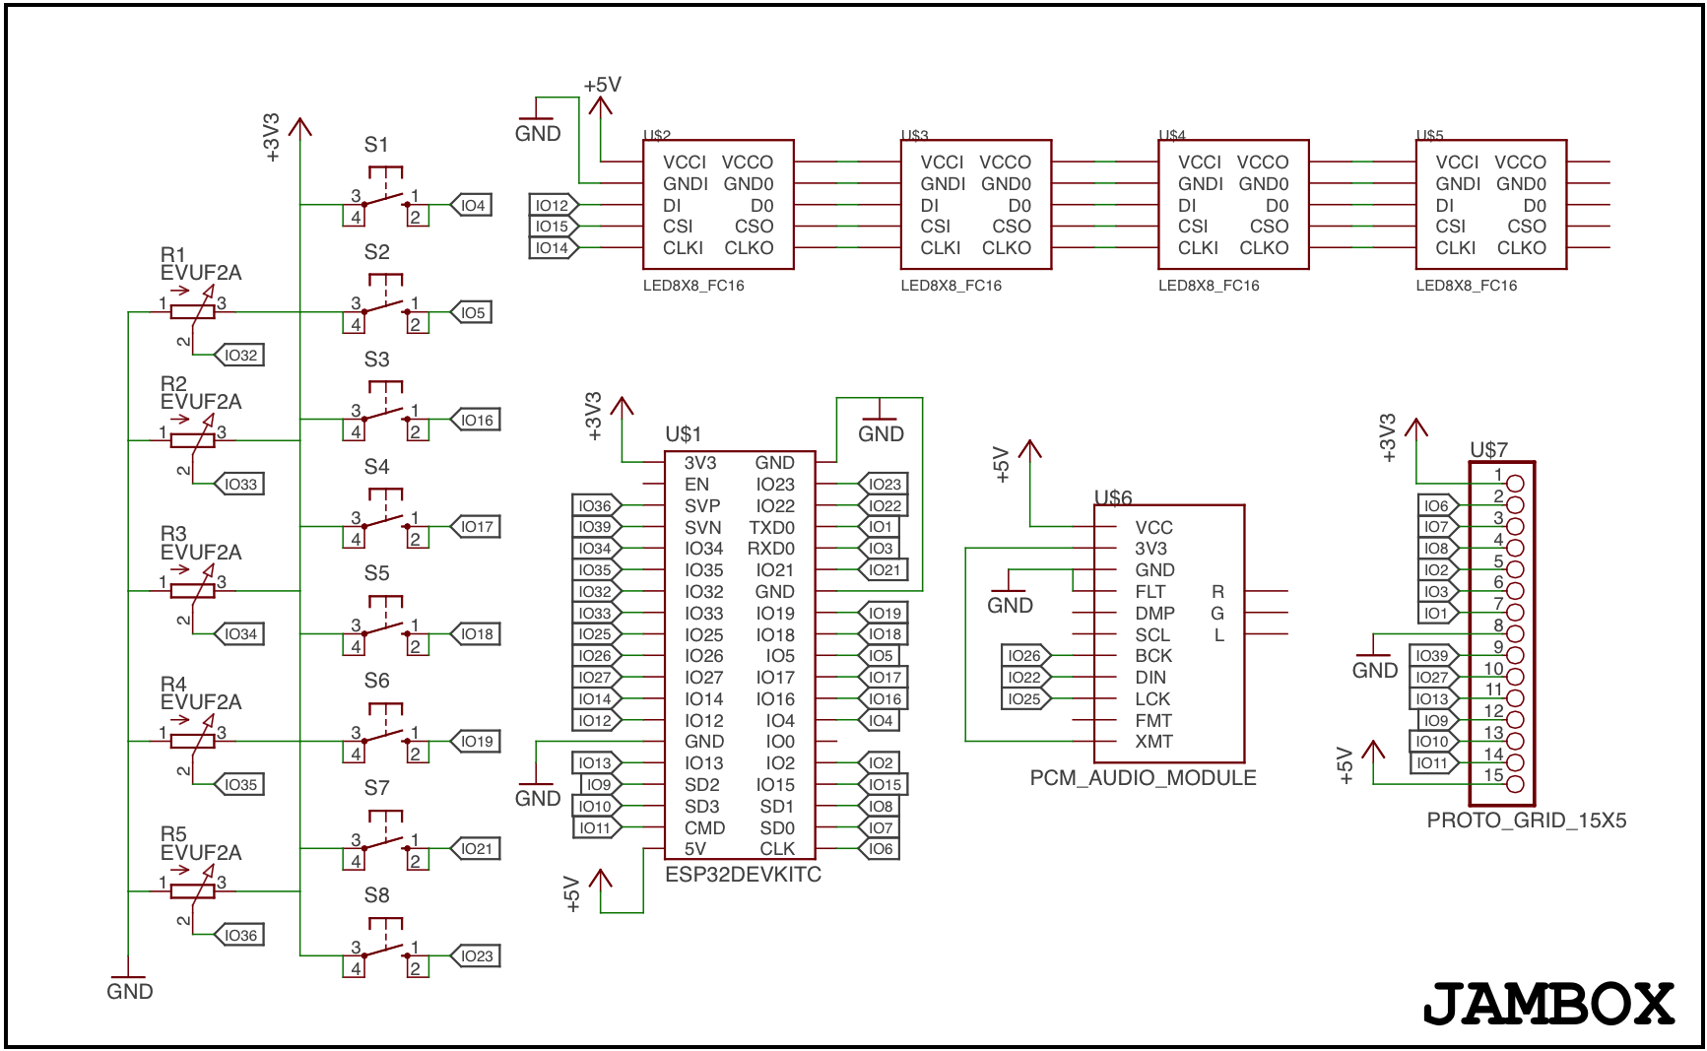This screenshot has width=1707, height=1051.
Task: Click the IO5 net label beside switch S2
Action: point(472,312)
